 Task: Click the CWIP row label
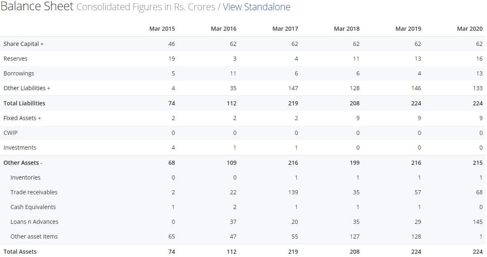tap(11, 133)
